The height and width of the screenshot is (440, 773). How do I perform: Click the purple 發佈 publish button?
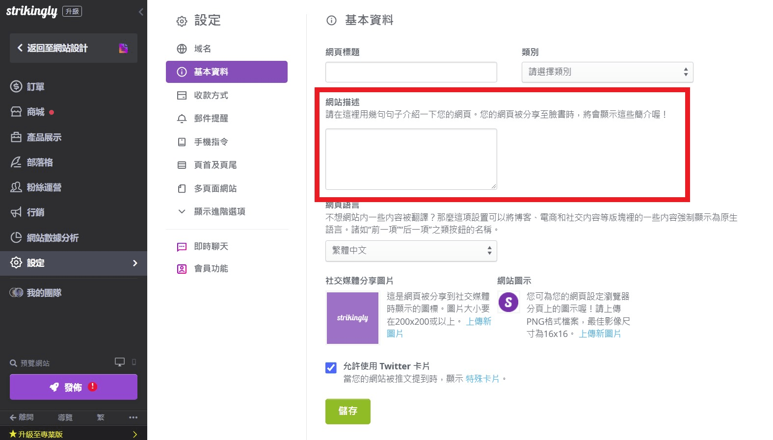(x=74, y=387)
